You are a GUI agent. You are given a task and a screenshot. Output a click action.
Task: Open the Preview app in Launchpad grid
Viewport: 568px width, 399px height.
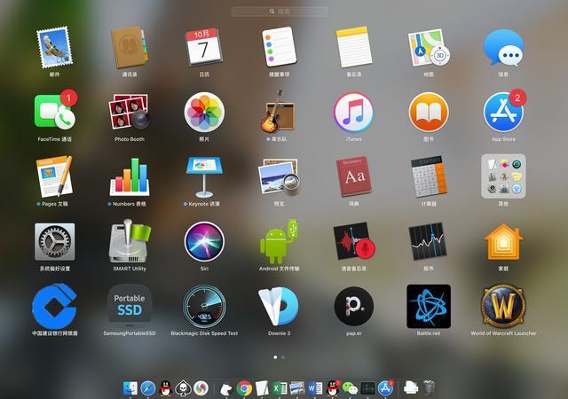tap(279, 176)
